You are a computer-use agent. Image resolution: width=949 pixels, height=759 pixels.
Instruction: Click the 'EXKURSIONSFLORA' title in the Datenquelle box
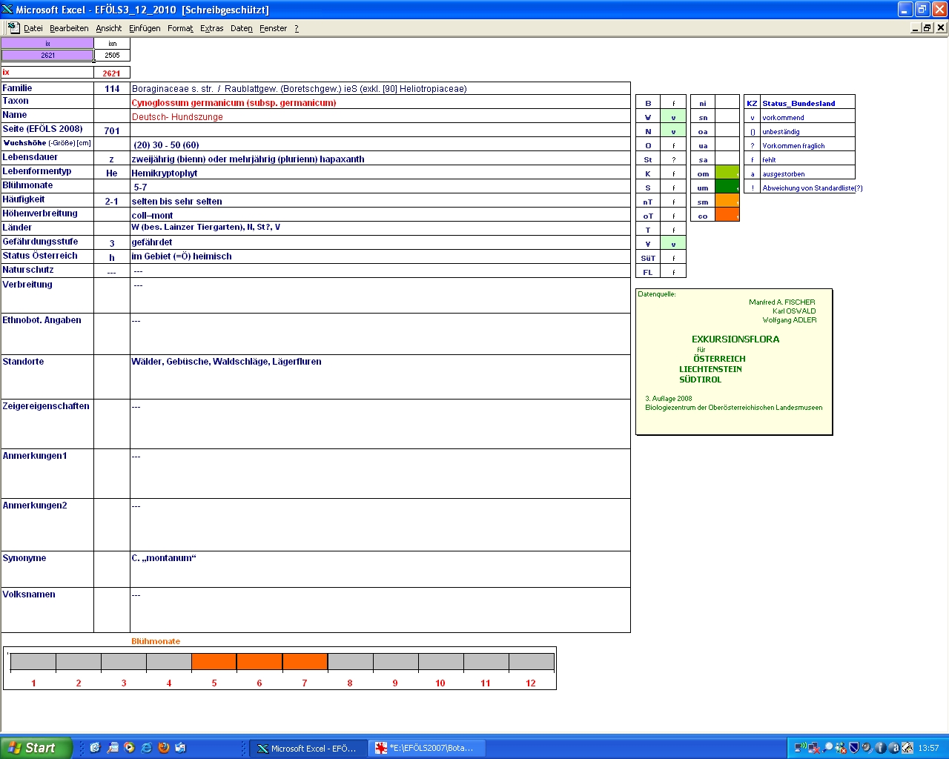[735, 339]
